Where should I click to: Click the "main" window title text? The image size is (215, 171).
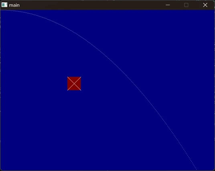coord(14,5)
